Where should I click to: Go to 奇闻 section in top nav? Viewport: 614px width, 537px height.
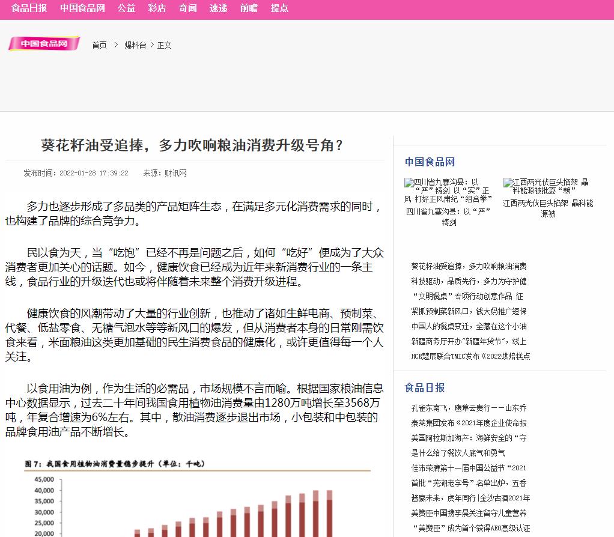pyautogui.click(x=187, y=8)
